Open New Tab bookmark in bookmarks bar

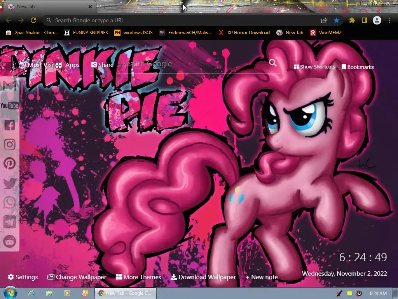tap(290, 33)
